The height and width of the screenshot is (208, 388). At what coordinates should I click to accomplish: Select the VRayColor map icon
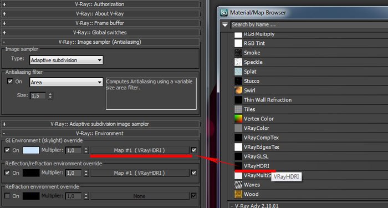(238, 128)
